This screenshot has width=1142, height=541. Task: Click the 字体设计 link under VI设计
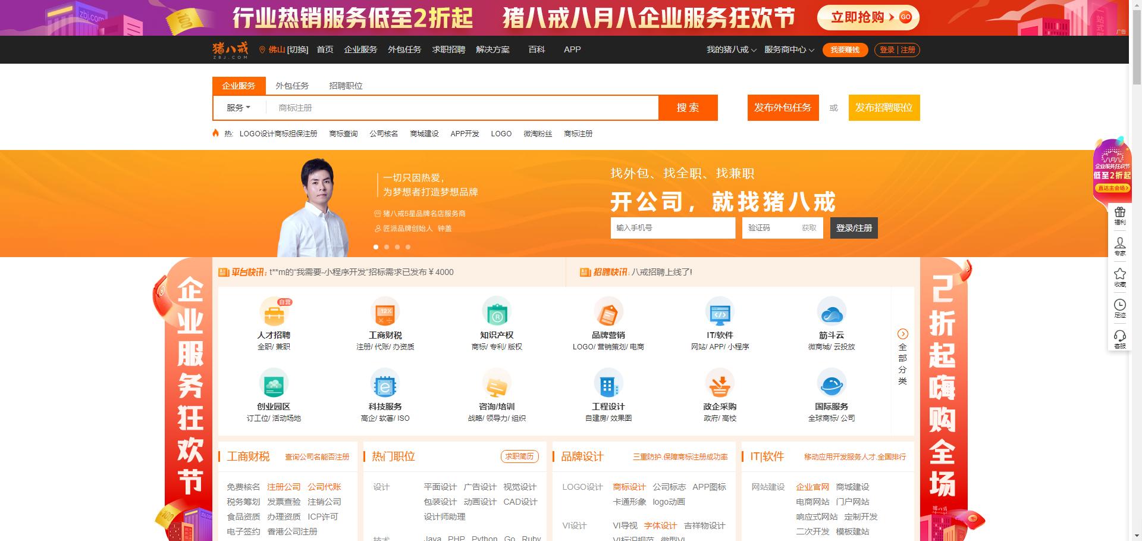[x=660, y=526]
